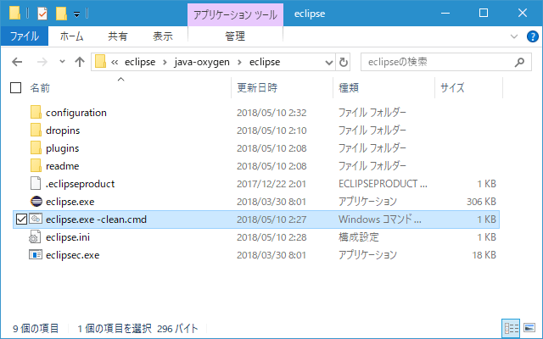The image size is (543, 339).
Task: Switch to the 表示 ribbon tab
Action: (163, 36)
